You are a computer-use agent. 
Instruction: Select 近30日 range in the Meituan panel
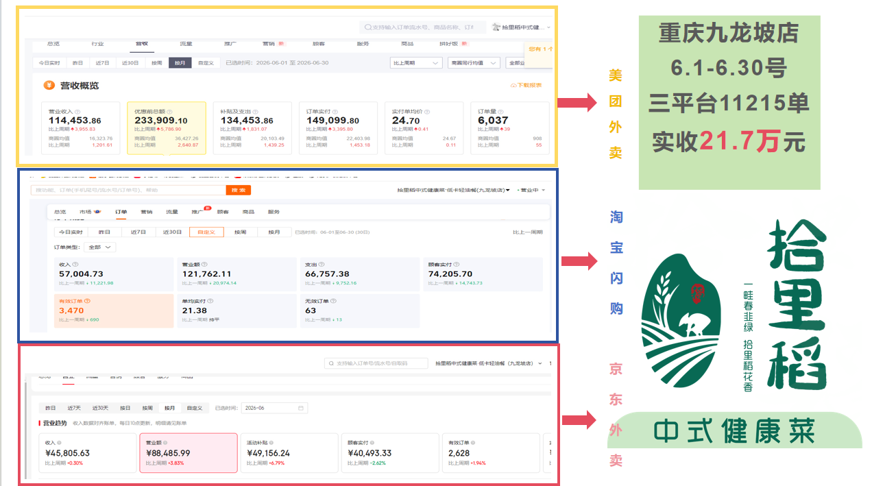click(x=130, y=62)
